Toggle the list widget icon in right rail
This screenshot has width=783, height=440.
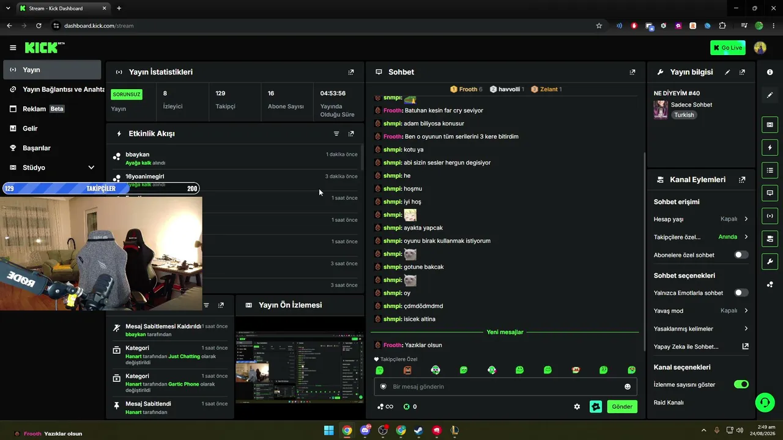[770, 170]
